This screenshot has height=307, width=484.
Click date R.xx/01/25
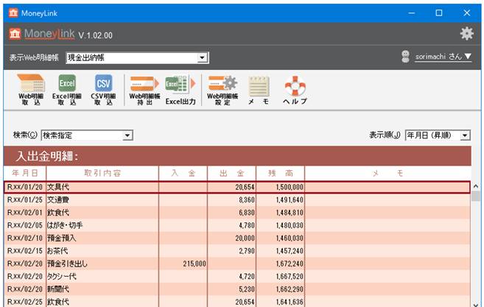[x=25, y=200]
